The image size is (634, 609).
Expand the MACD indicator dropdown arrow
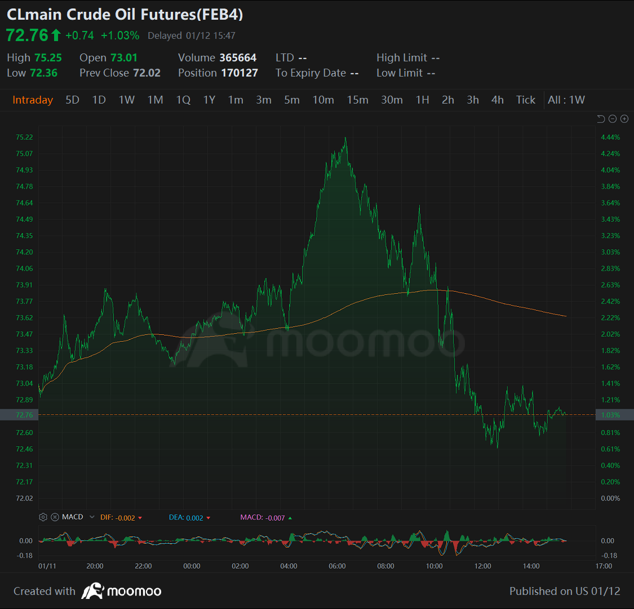[x=92, y=517]
